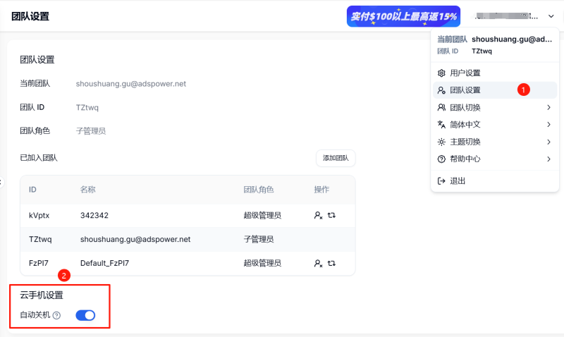Click the blurred account name in the header

(506, 16)
